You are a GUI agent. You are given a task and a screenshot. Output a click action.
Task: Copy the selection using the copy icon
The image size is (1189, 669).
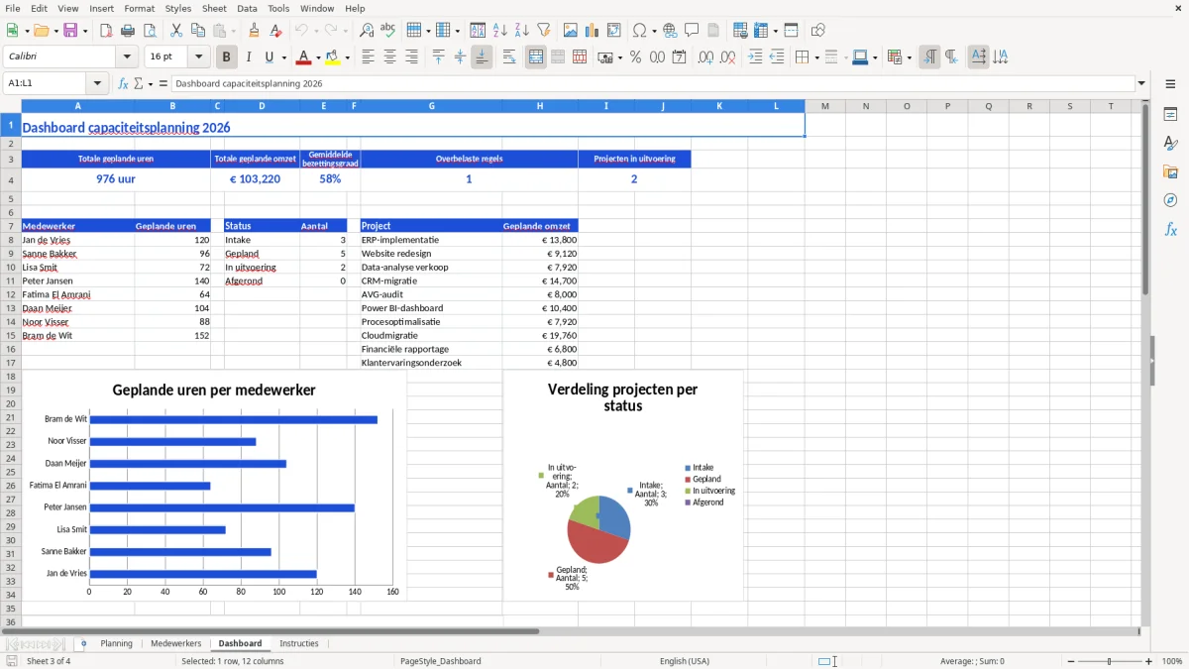pos(198,31)
